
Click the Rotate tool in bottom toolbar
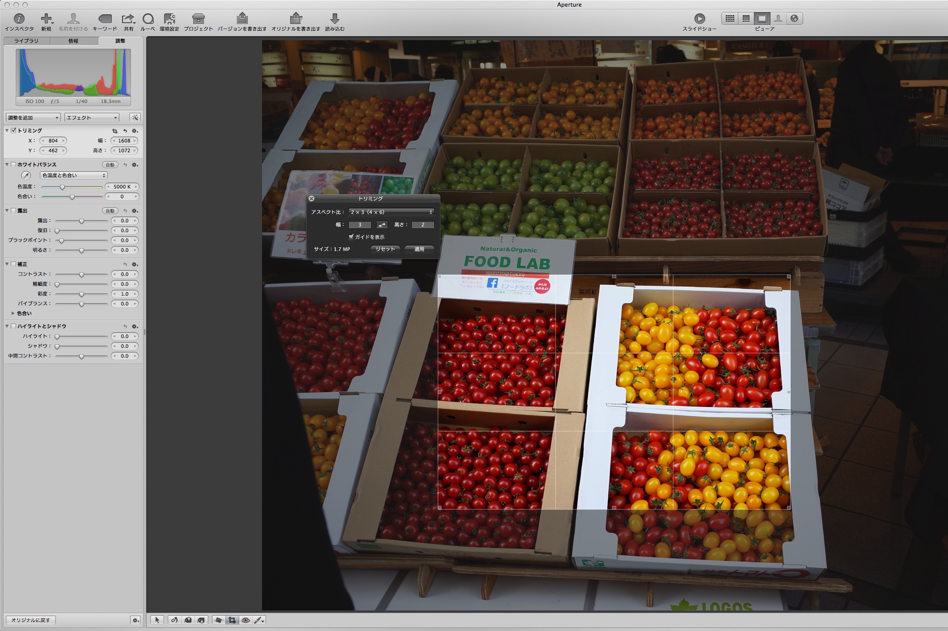pos(174,620)
